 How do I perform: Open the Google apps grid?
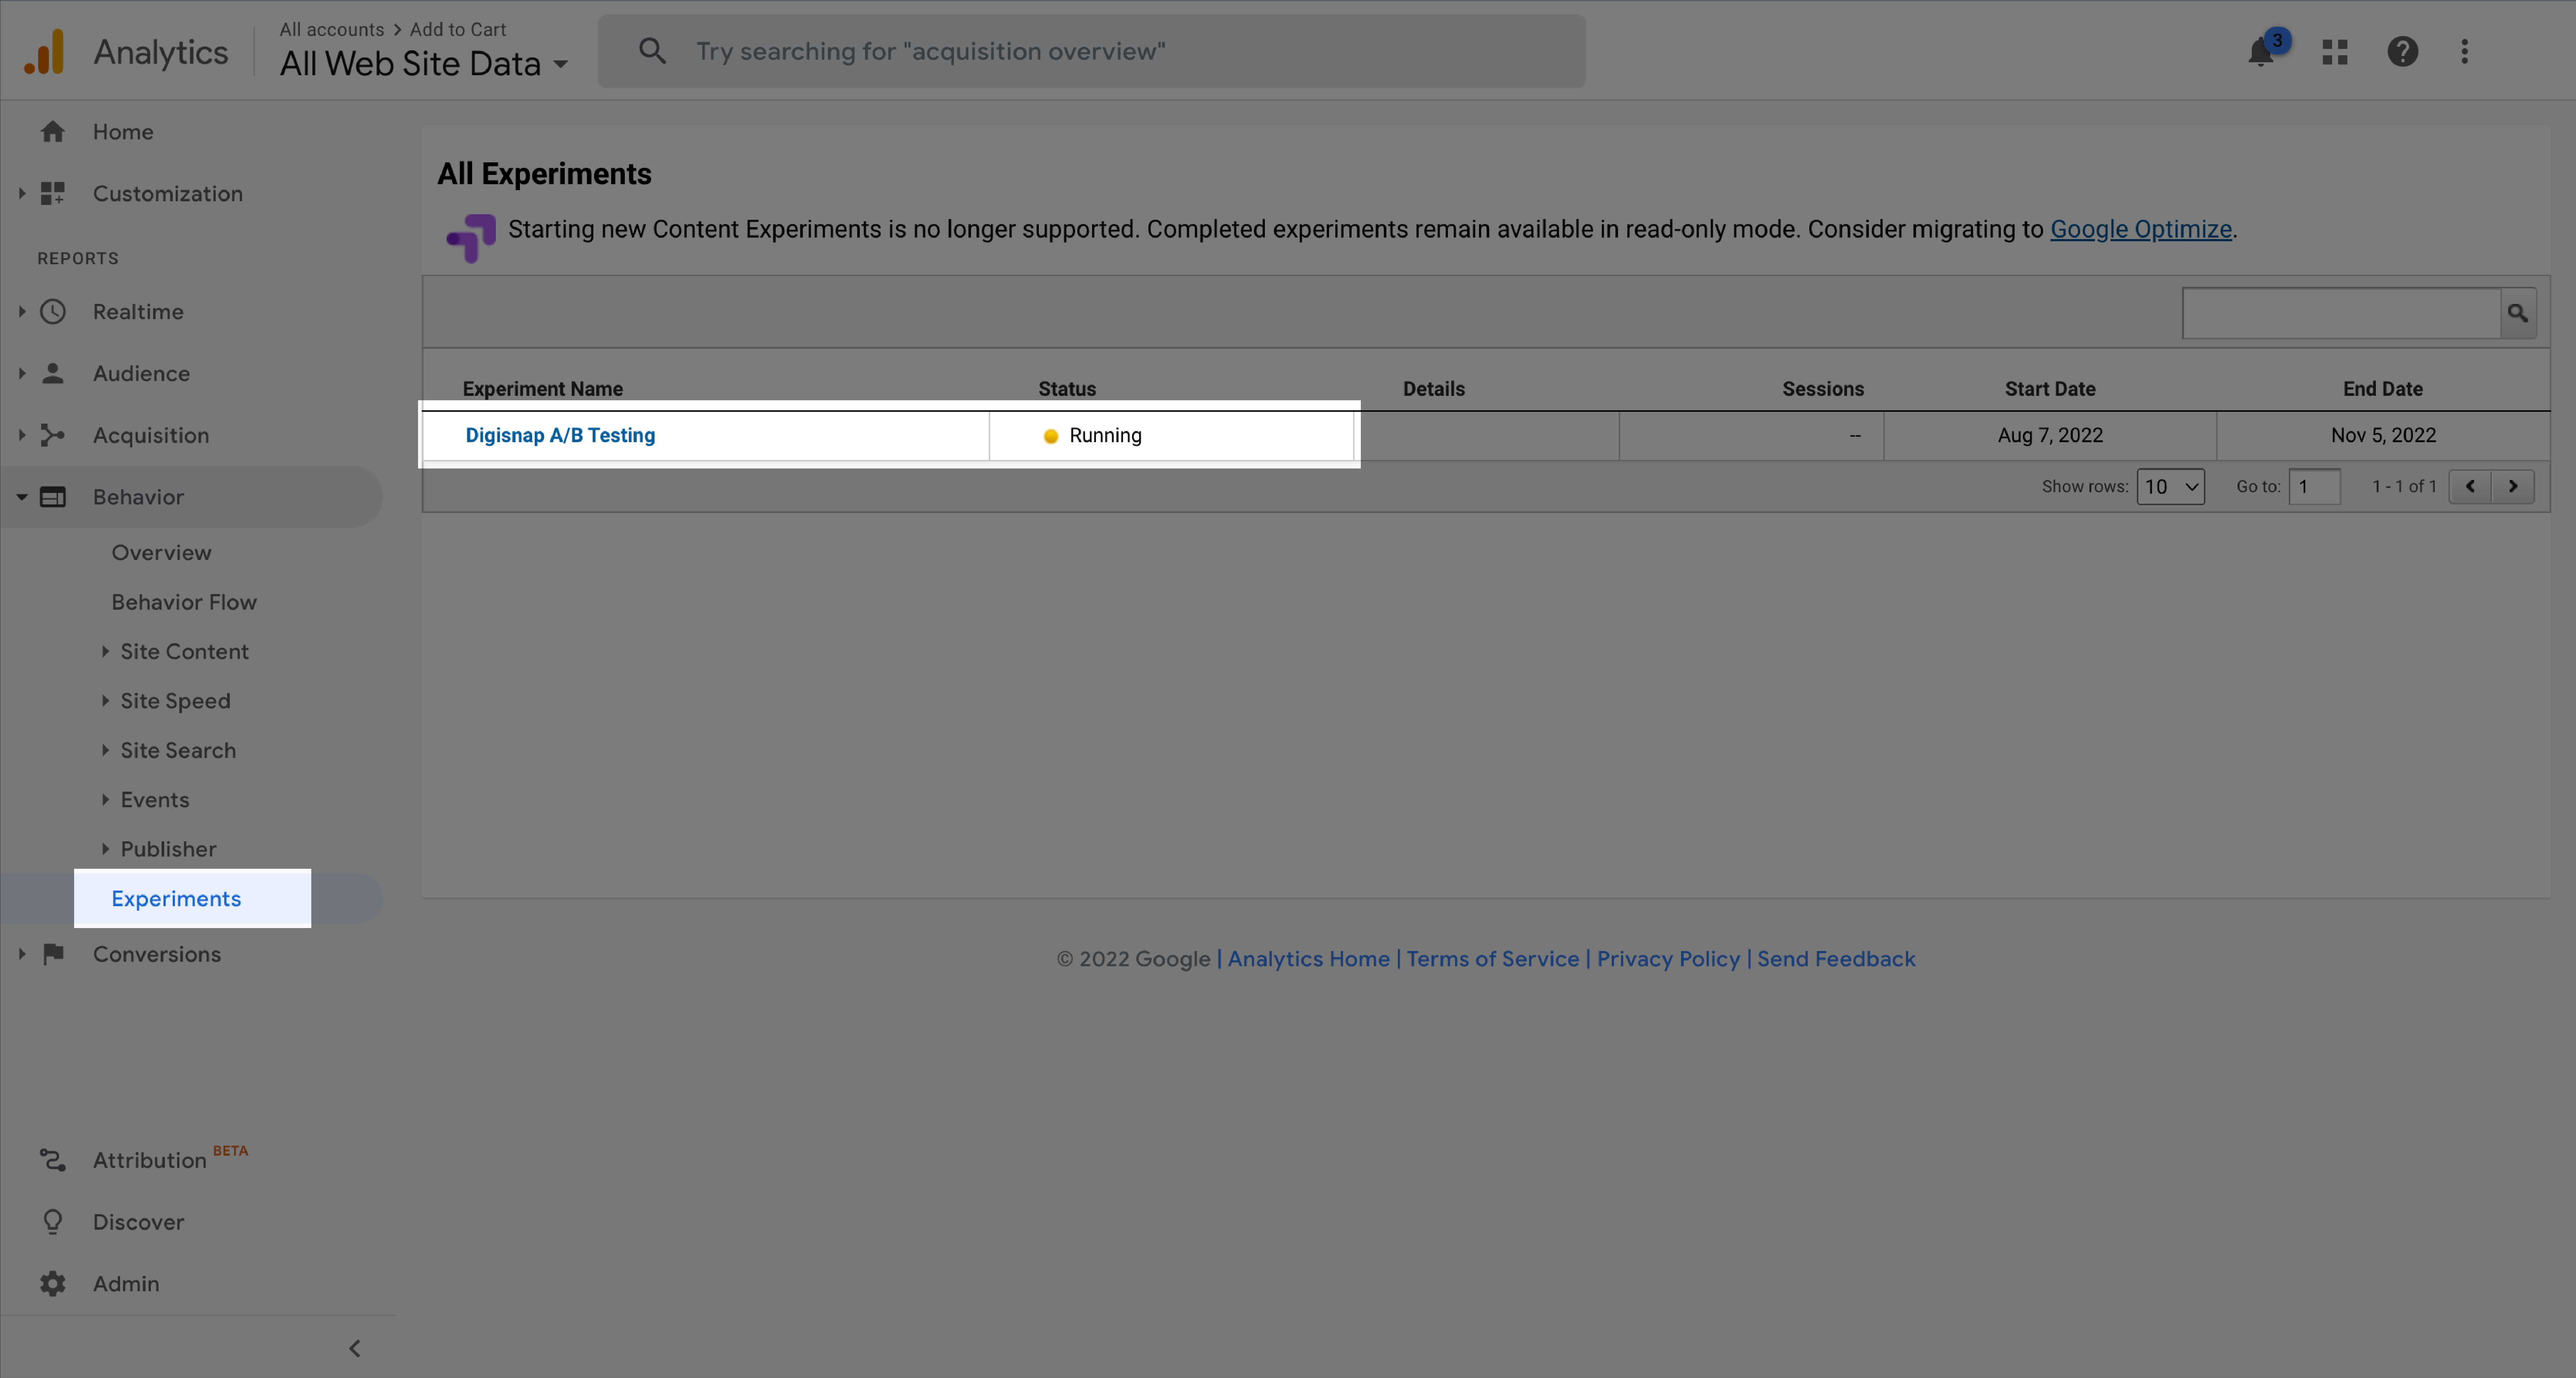coord(2335,52)
